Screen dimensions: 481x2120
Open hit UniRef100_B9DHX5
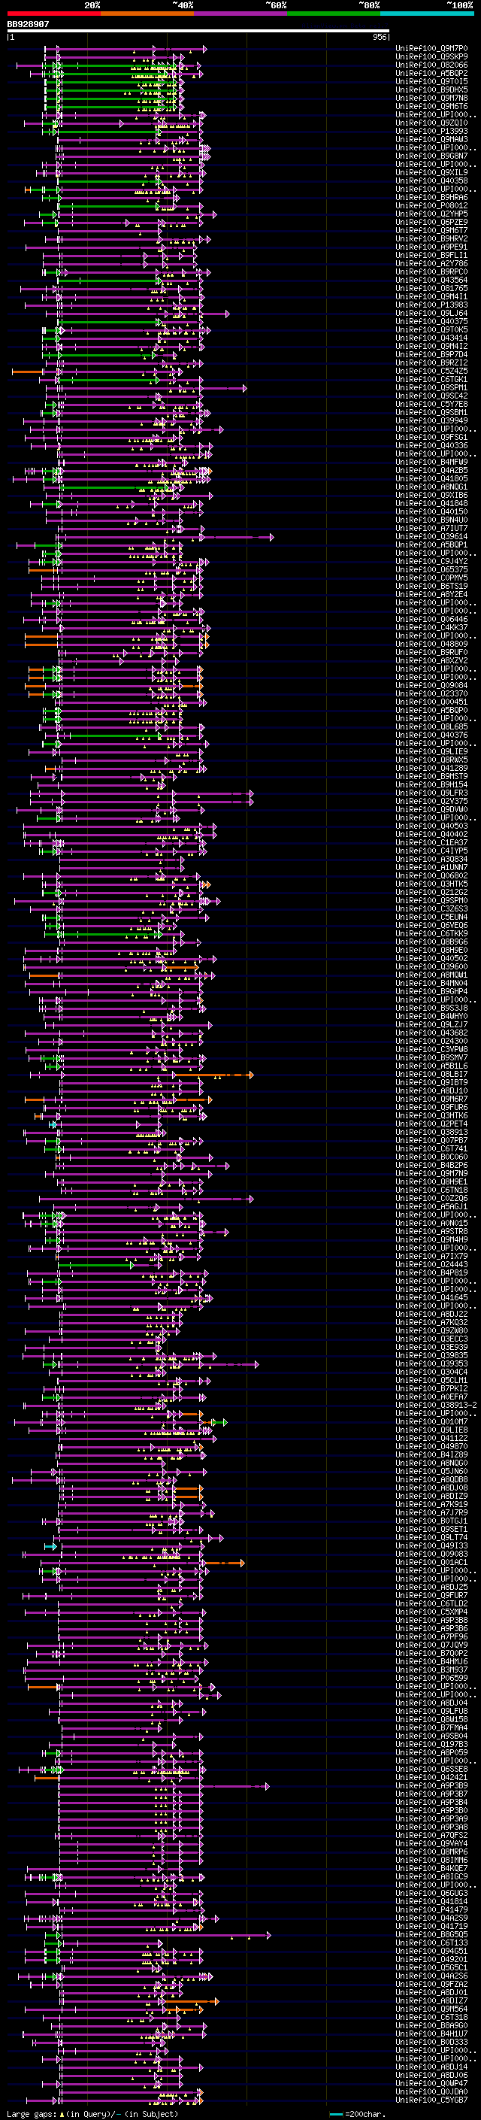point(431,89)
